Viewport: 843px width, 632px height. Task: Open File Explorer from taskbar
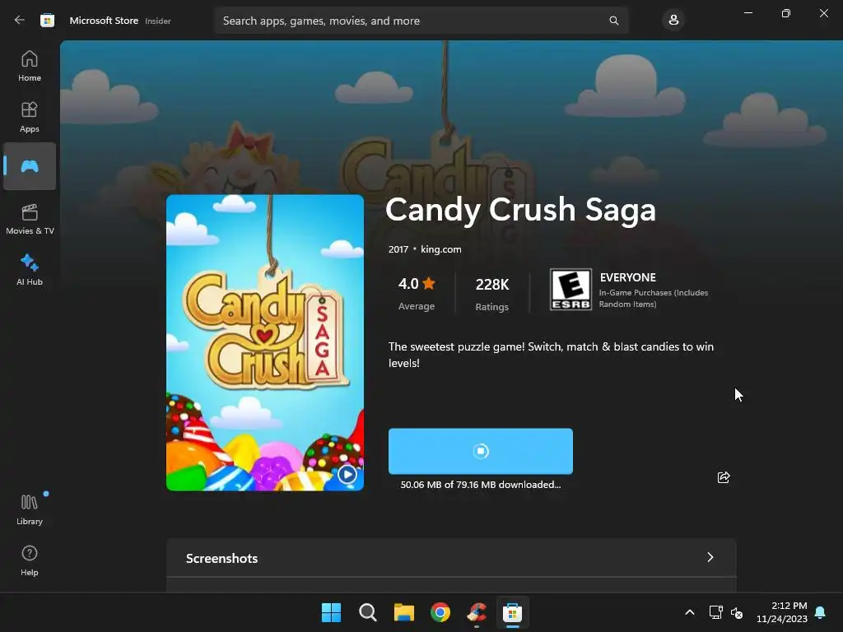tap(403, 612)
